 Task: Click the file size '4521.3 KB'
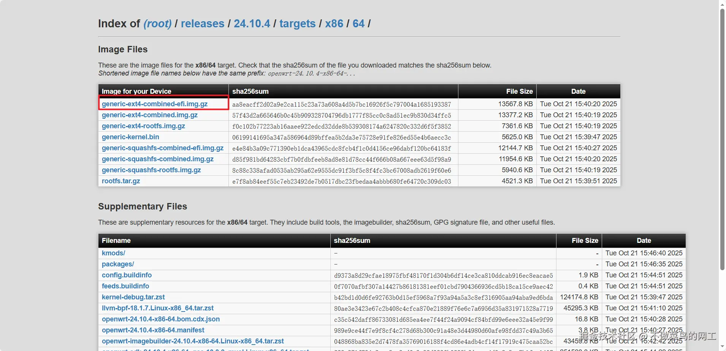click(517, 181)
